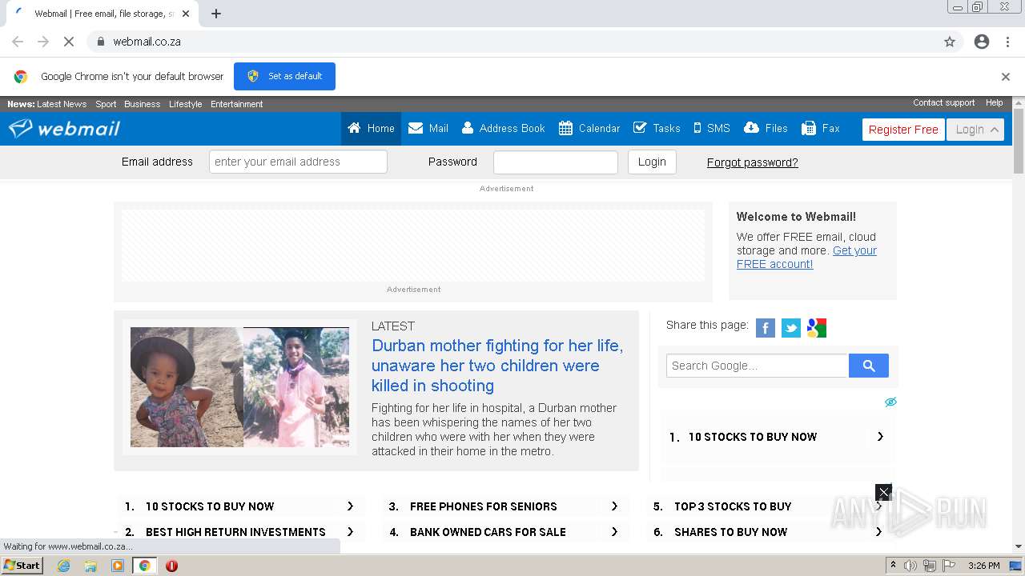Click the address bar URL
The height and width of the screenshot is (576, 1025).
tap(147, 42)
